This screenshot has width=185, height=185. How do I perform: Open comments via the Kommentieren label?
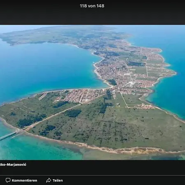(24, 180)
